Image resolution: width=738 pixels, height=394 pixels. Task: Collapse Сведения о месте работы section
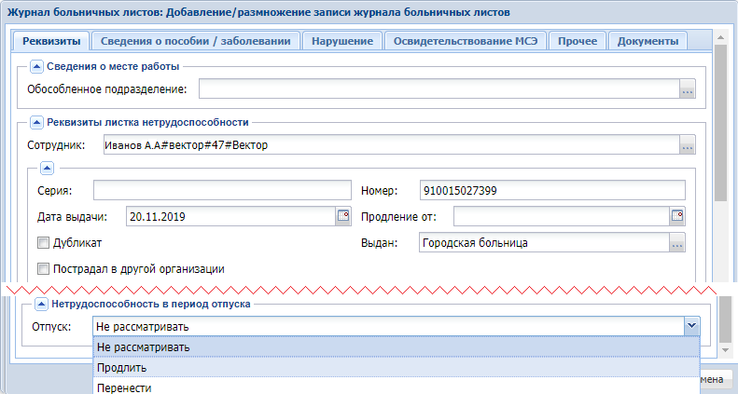pos(36,66)
